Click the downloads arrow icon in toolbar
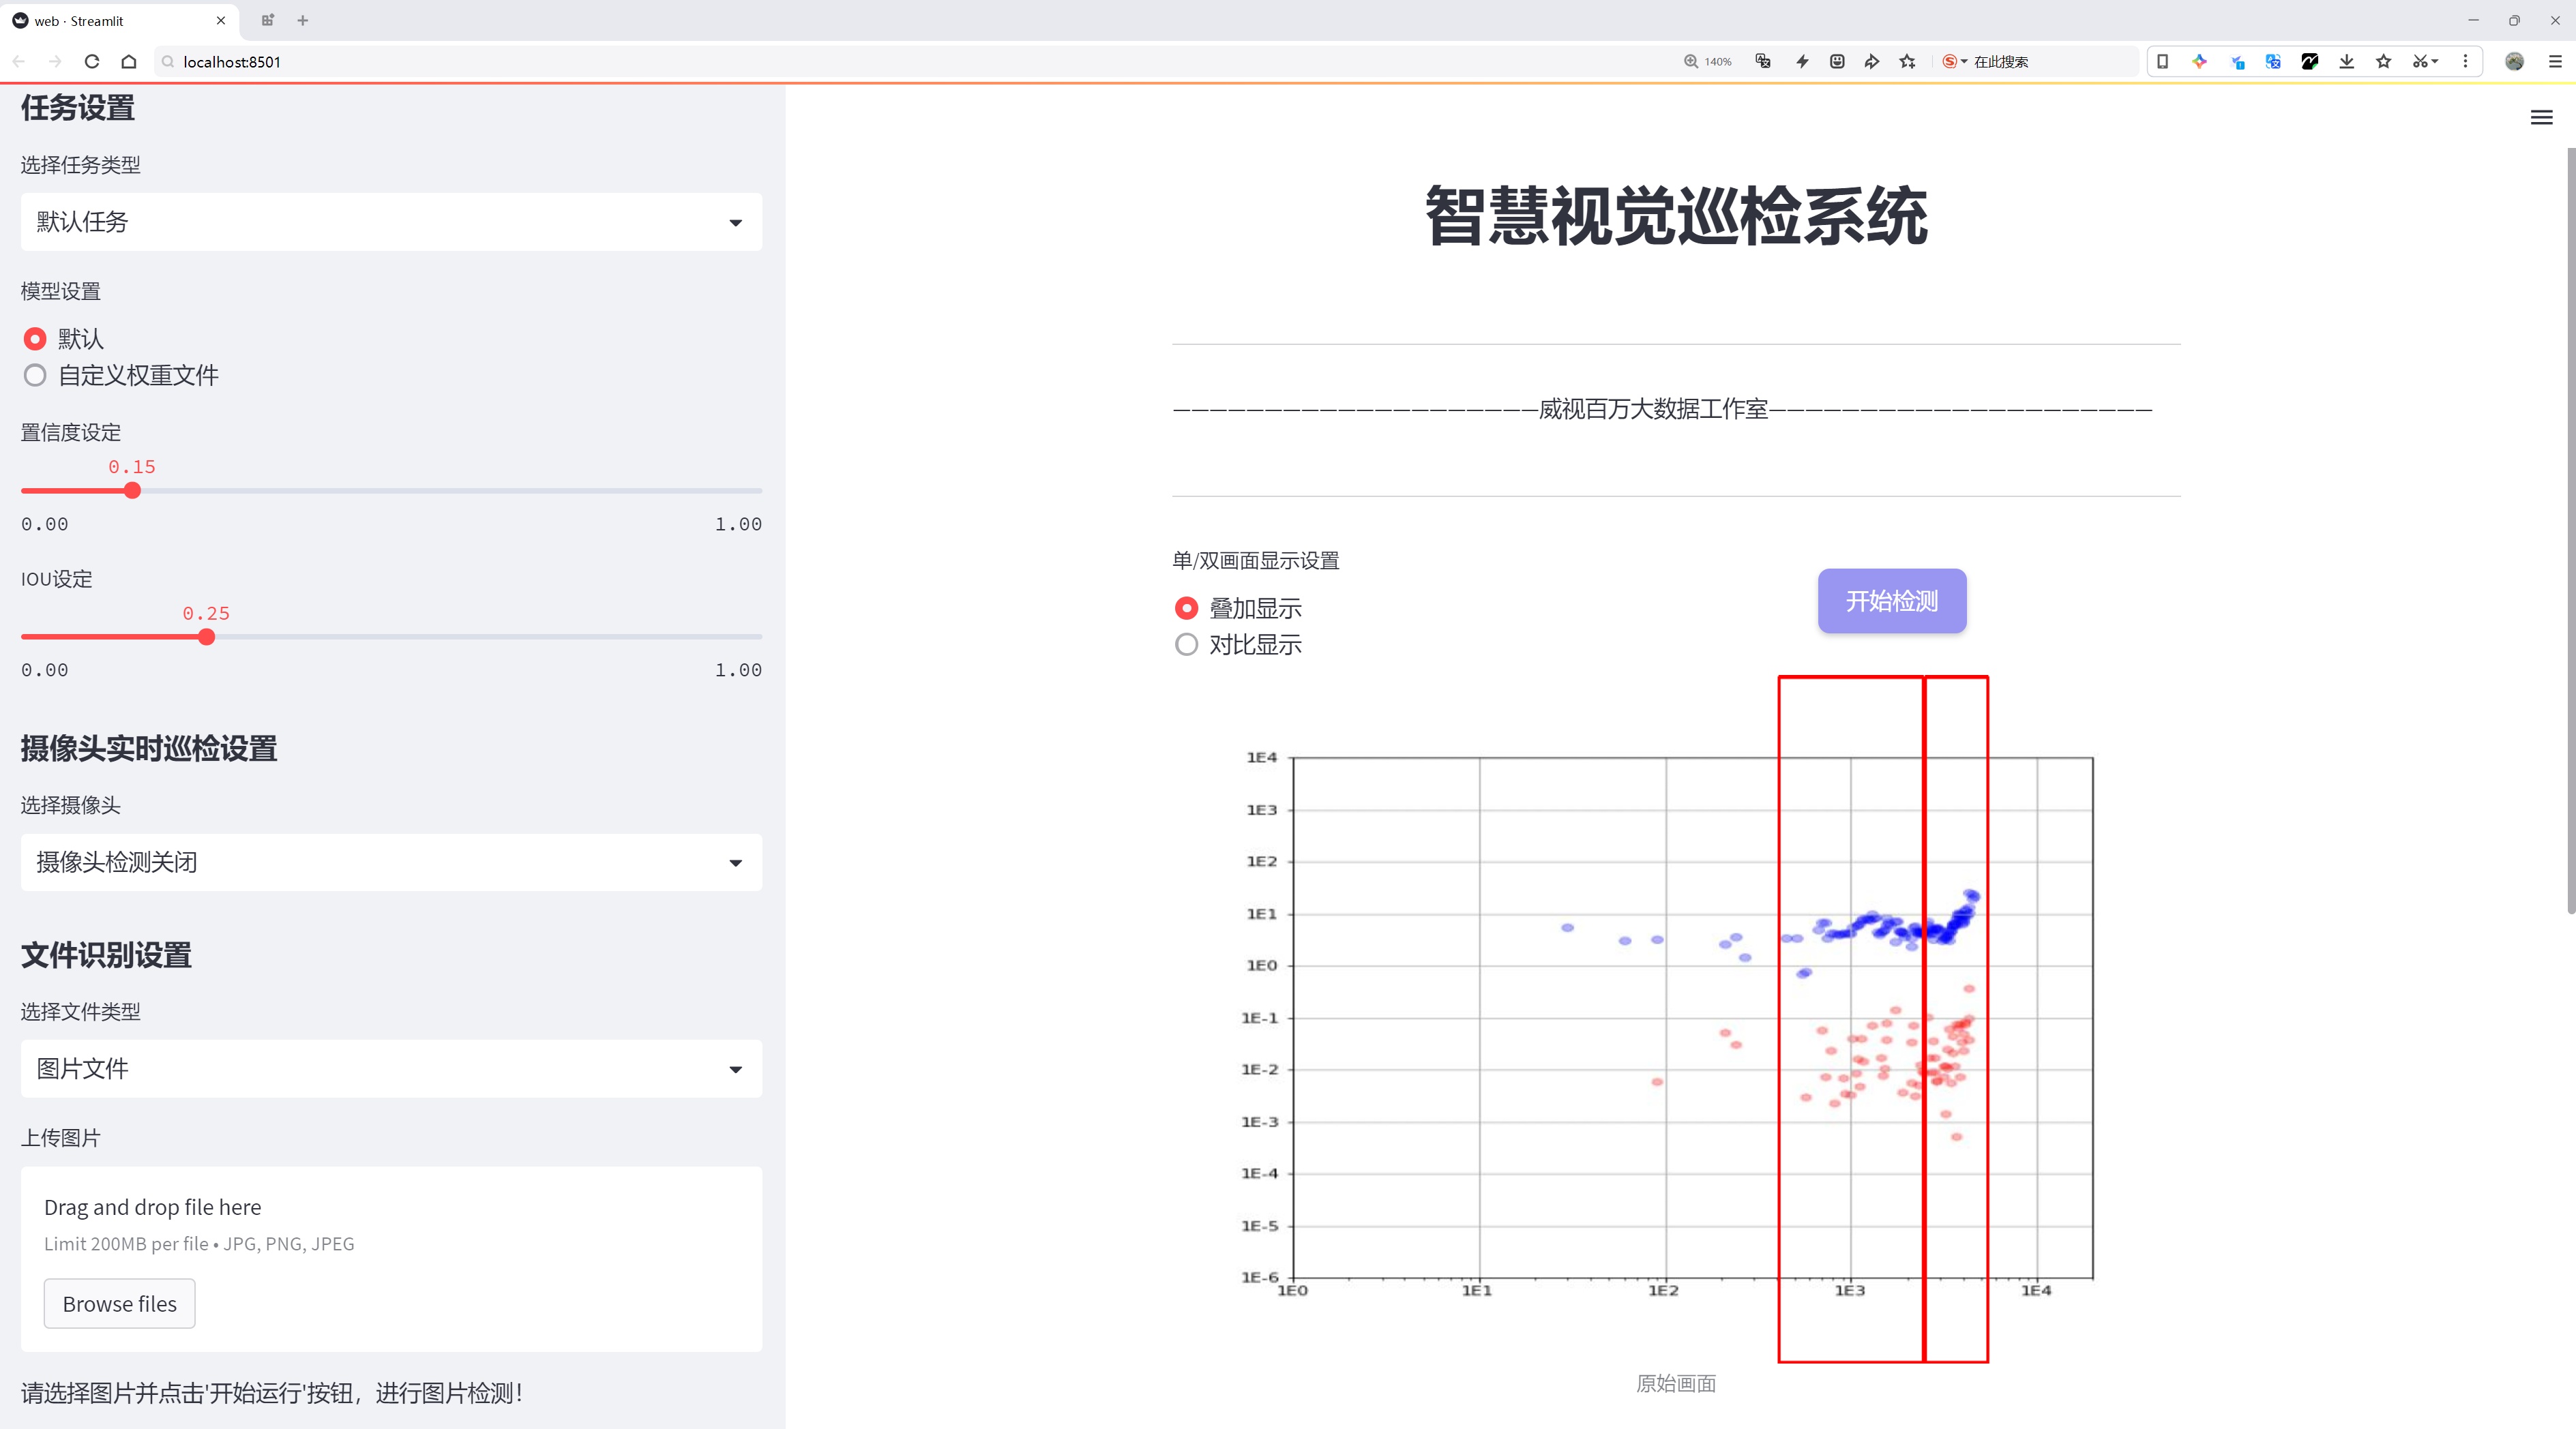2576x1429 pixels. [2346, 62]
